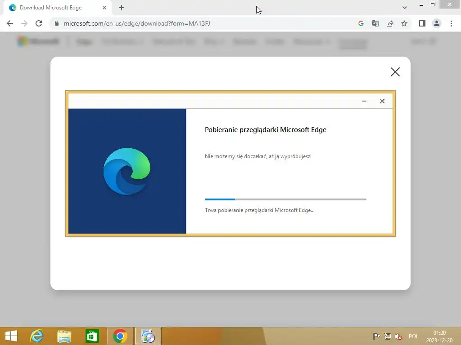Go back using the browser back arrow
This screenshot has width=461, height=345.
point(10,23)
